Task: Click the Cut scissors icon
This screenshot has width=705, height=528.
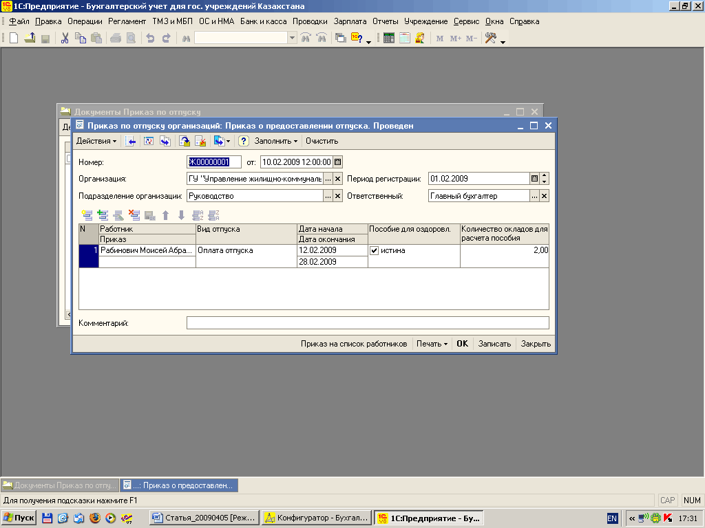Action: coord(65,38)
